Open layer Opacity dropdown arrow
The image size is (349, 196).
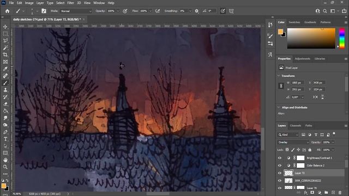pos(333,143)
